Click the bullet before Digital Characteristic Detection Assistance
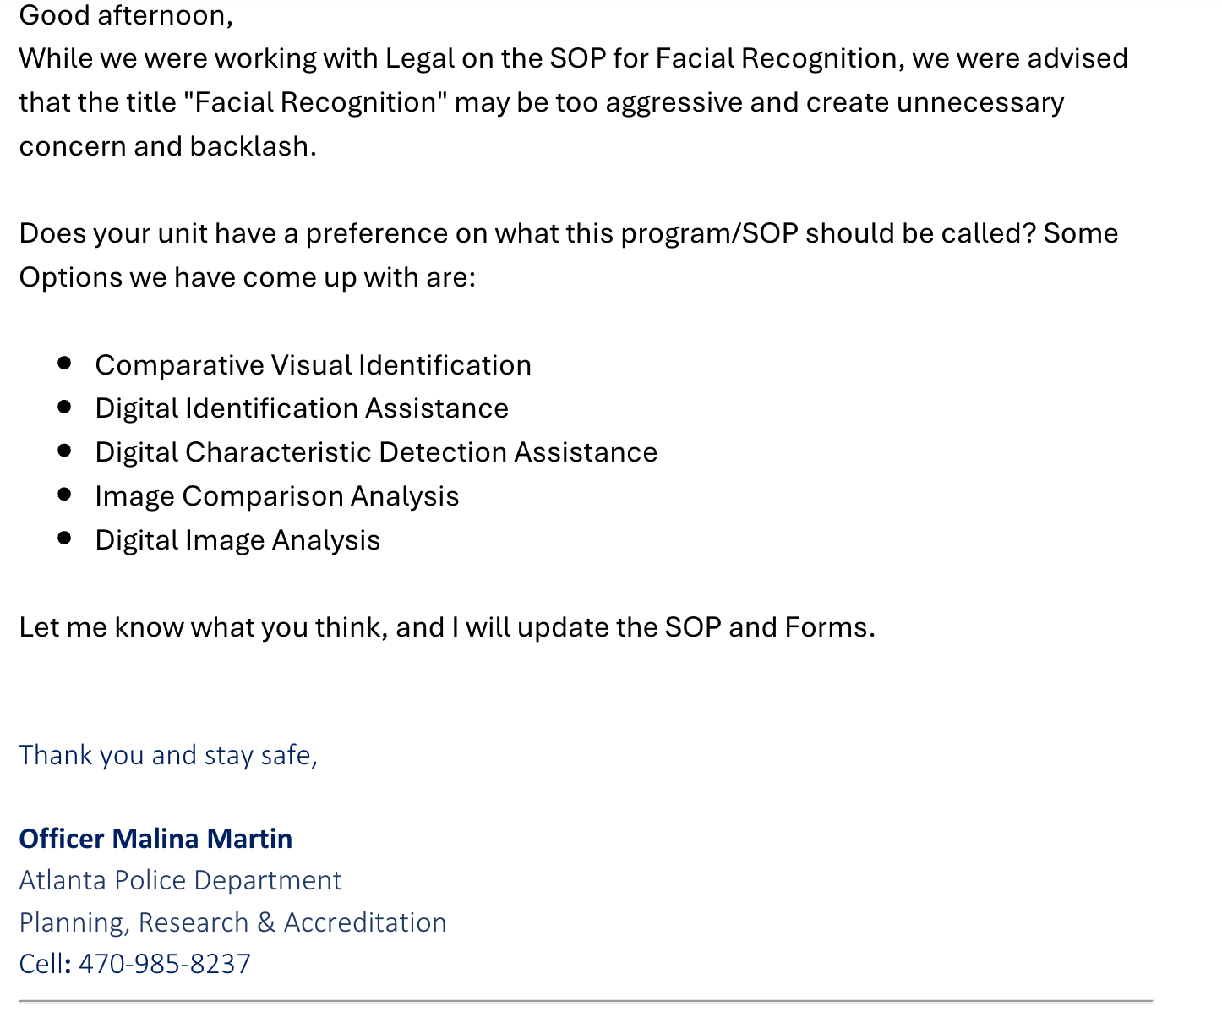This screenshot has width=1222, height=1023. point(64,451)
